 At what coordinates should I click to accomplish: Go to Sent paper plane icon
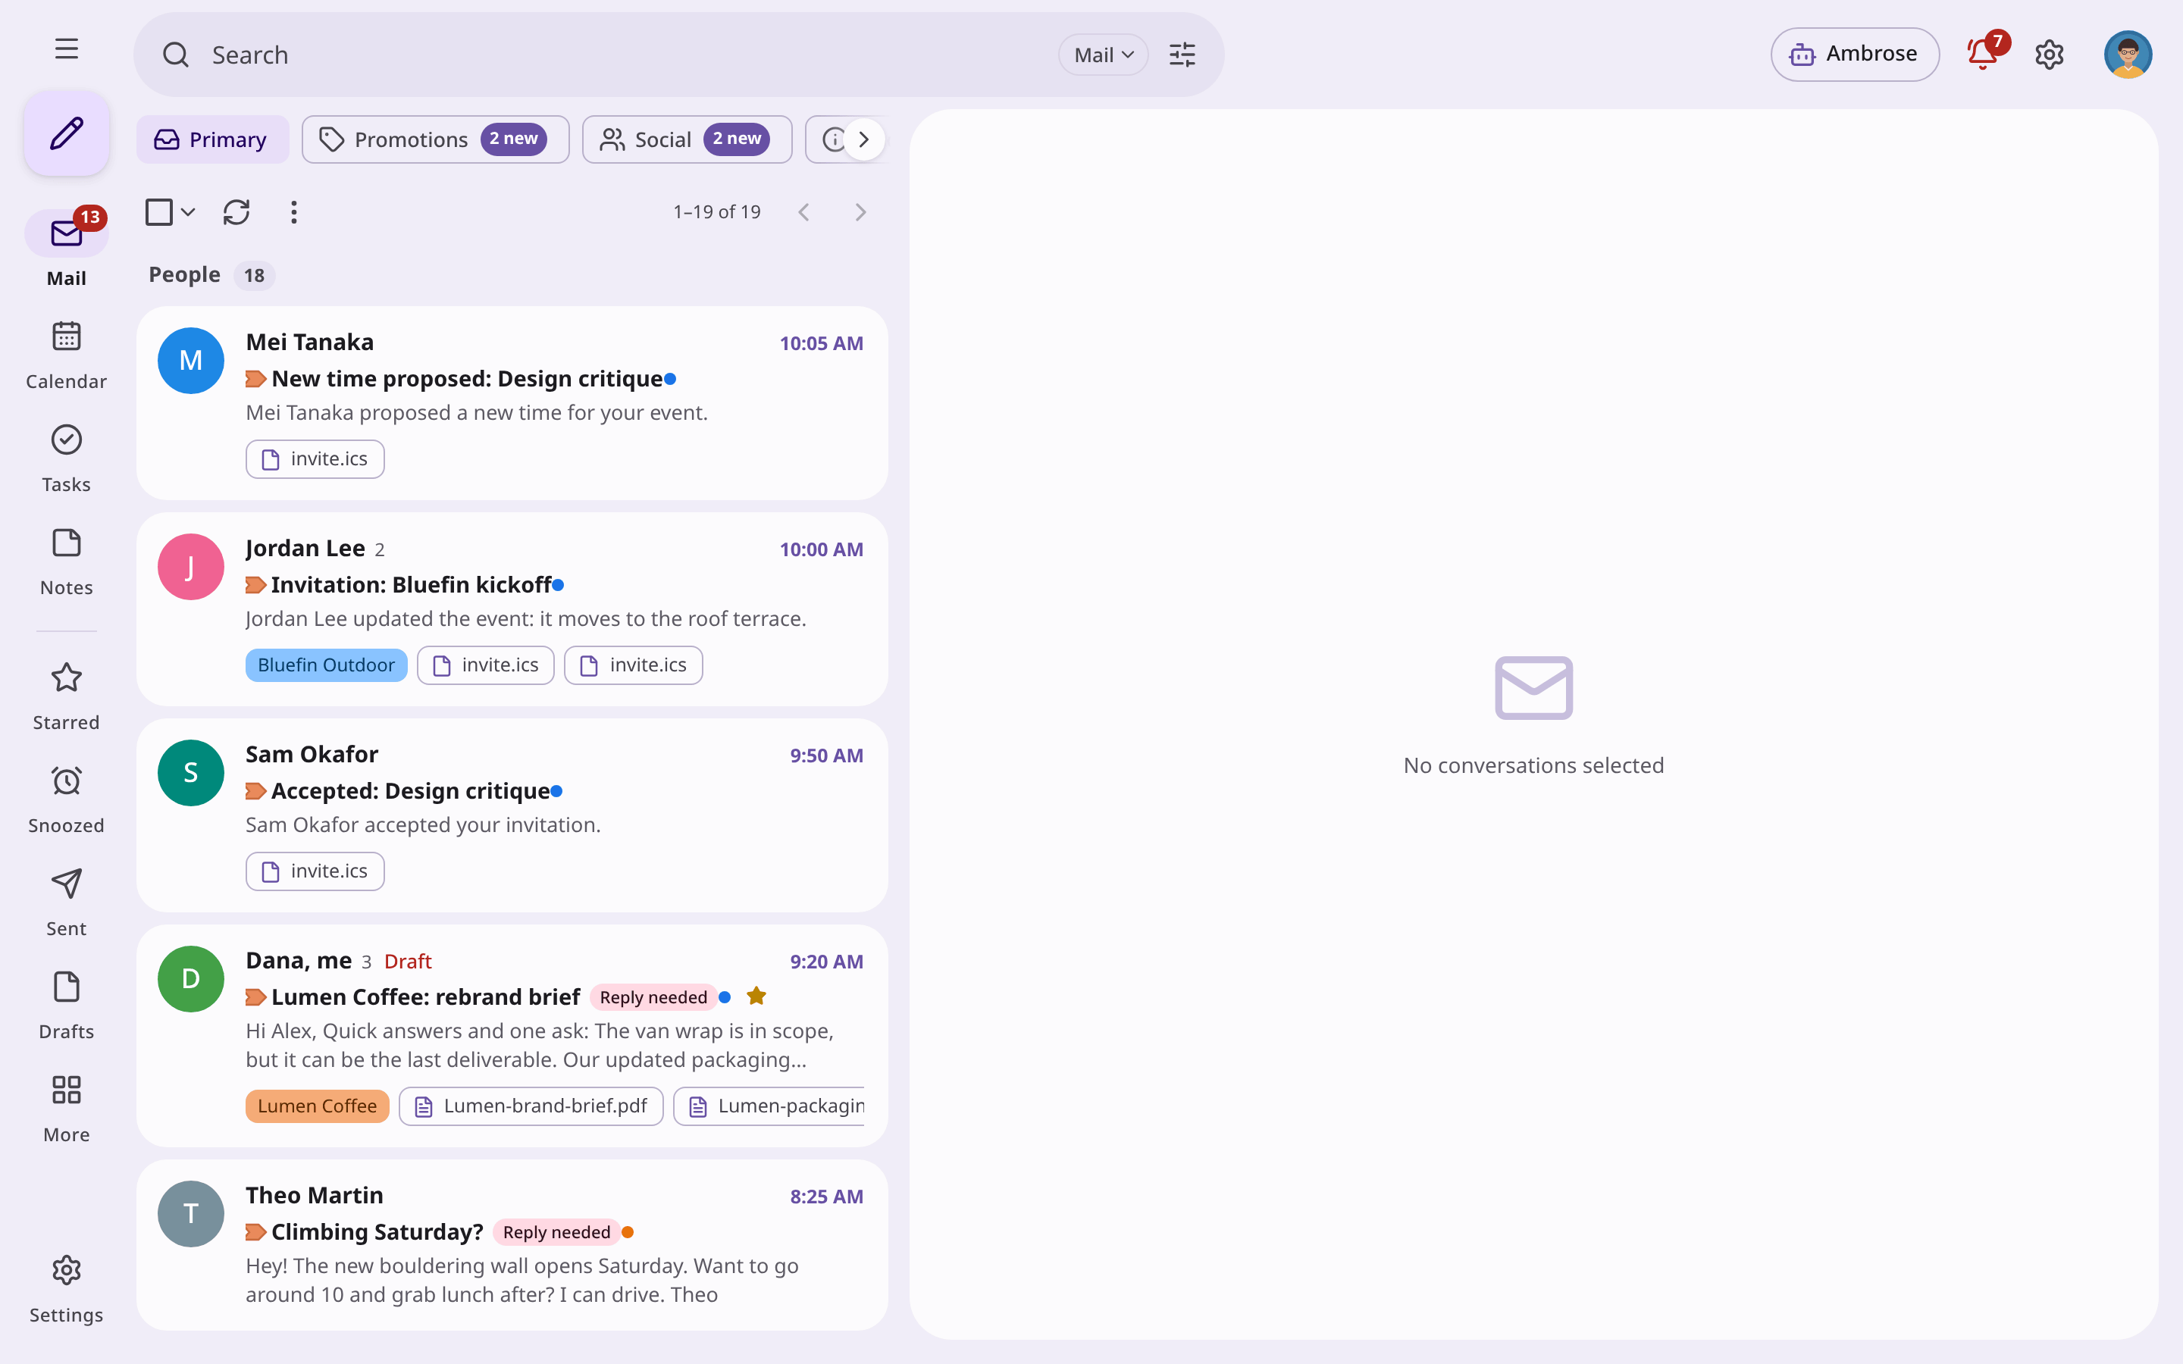point(67,883)
